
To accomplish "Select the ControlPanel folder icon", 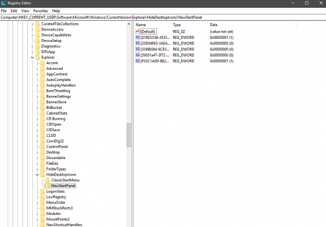I will click(43, 146).
